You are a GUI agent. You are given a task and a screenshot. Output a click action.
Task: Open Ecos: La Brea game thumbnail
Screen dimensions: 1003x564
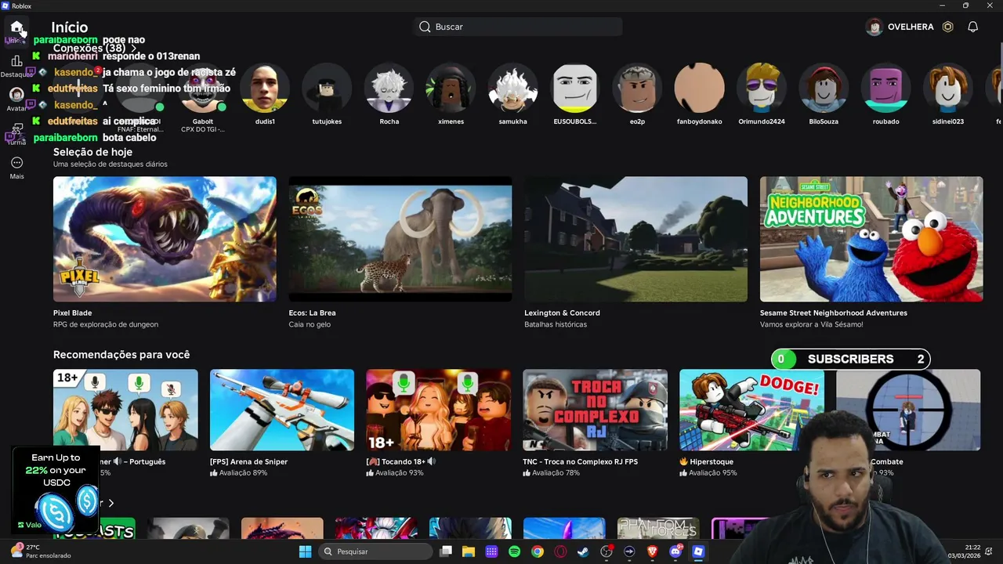[400, 239]
